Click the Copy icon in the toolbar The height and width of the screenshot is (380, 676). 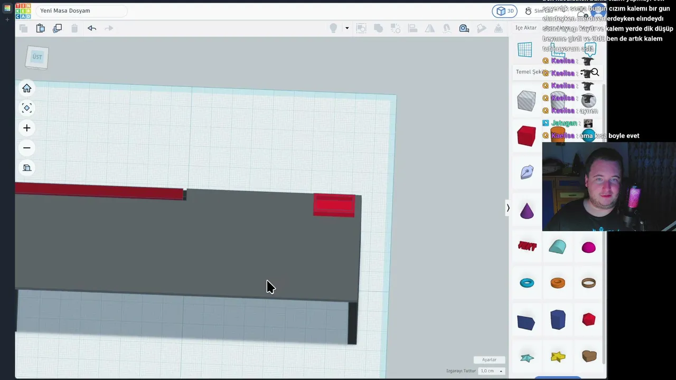coord(23,28)
